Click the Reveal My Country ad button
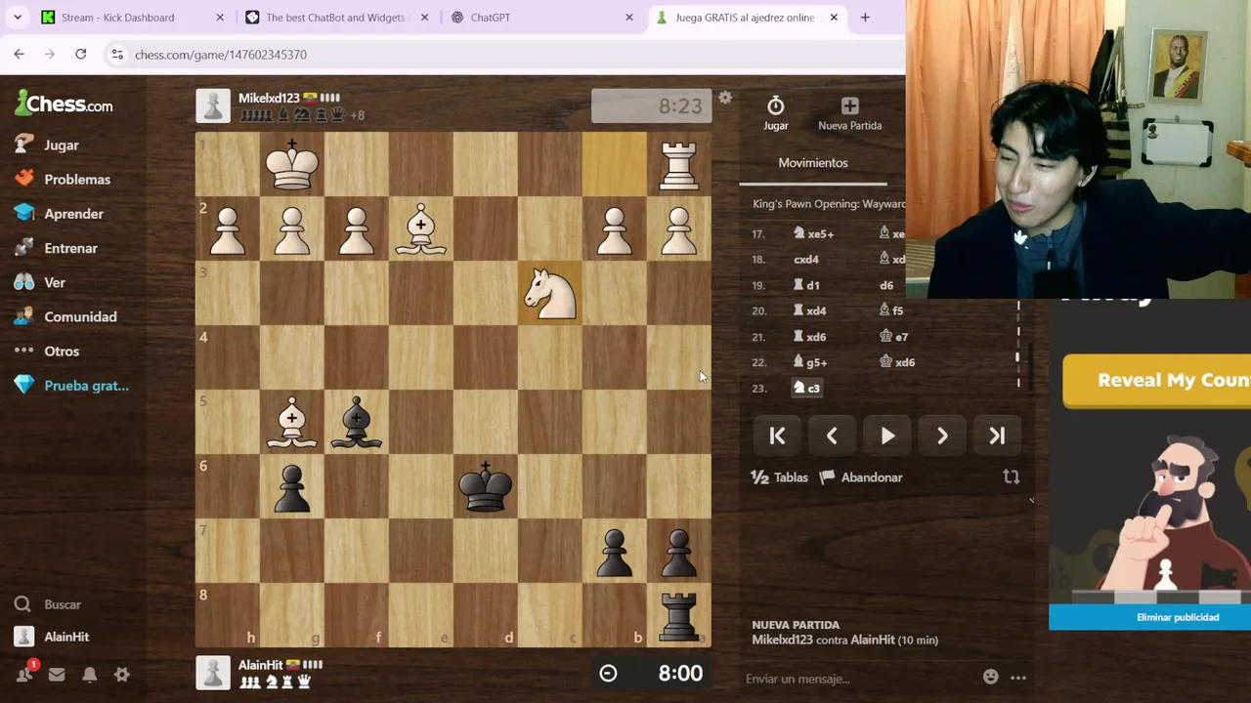The width and height of the screenshot is (1251, 703). coord(1156,380)
